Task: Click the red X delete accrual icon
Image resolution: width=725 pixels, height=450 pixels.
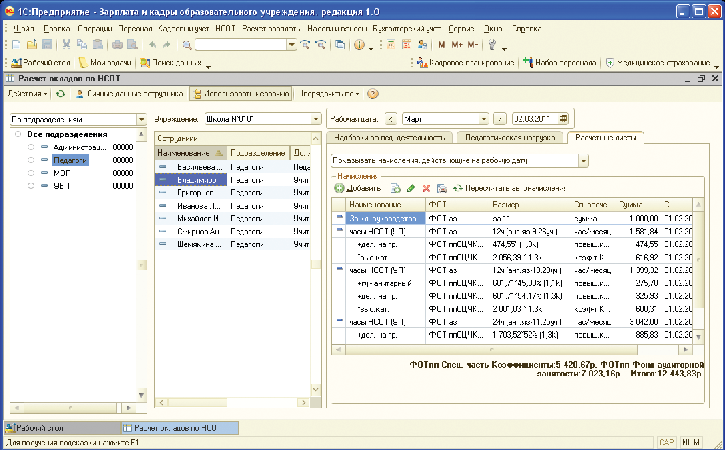Action: [426, 189]
